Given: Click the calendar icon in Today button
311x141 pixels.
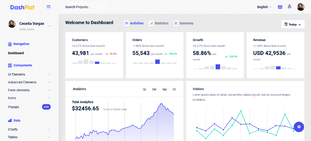Looking at the screenshot, I should (x=286, y=24).
